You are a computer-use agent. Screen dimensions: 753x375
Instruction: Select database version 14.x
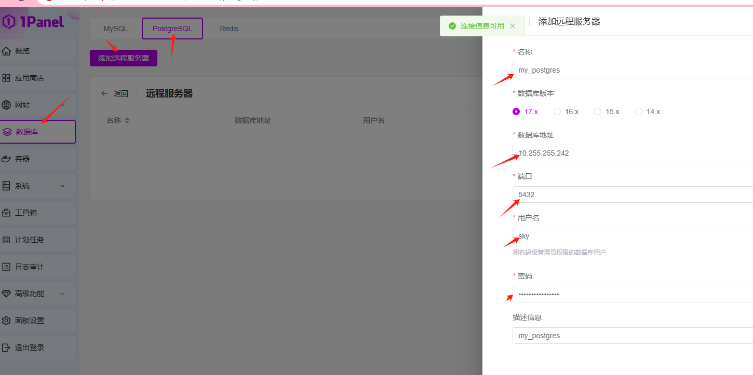click(648, 112)
